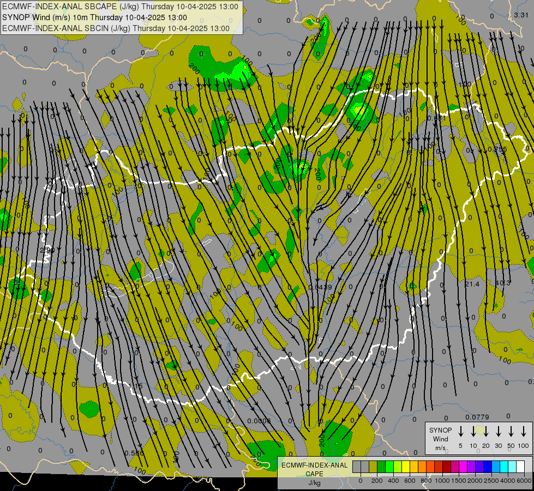Pick the dark green swatch in CAPE legend

(381, 466)
